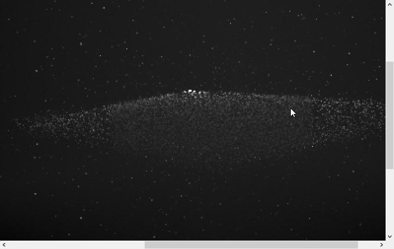Click the brightest white spot in the image
This screenshot has height=249, width=394.
(x=190, y=91)
